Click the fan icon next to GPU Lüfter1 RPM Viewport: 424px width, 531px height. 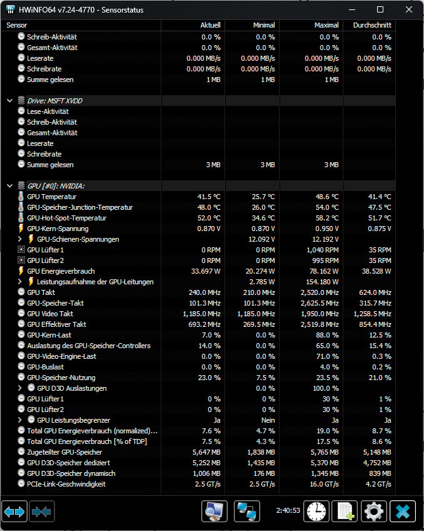point(21,250)
